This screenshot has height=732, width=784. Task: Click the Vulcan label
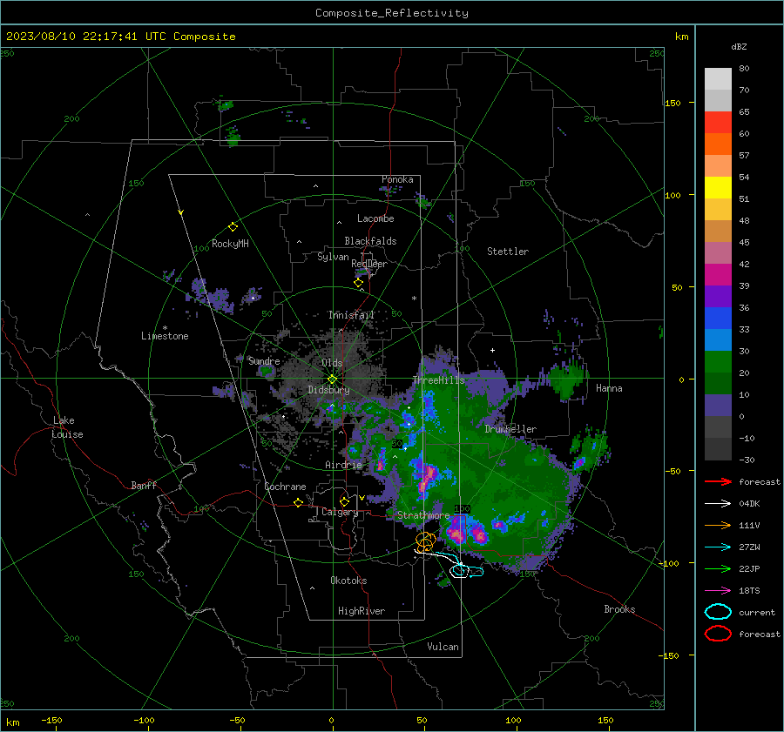443,647
